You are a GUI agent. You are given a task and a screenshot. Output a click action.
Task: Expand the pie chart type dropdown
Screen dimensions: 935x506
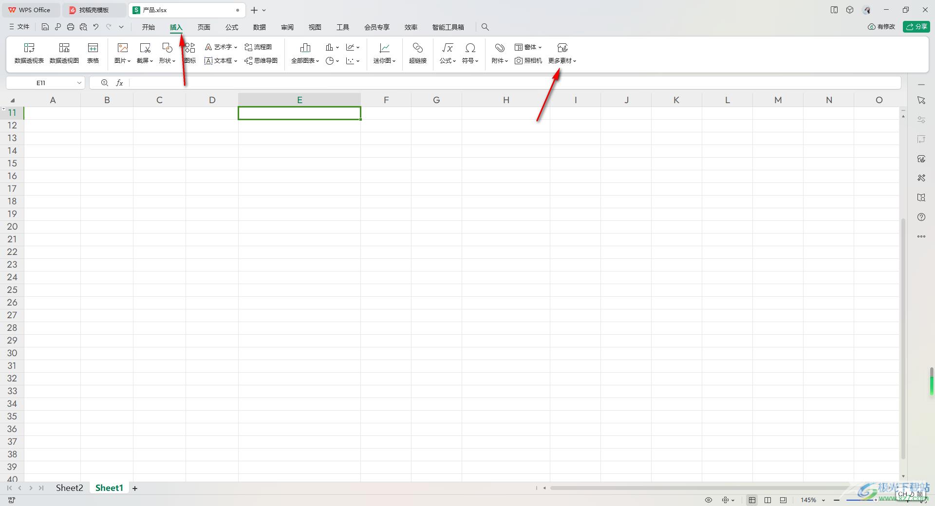point(337,61)
